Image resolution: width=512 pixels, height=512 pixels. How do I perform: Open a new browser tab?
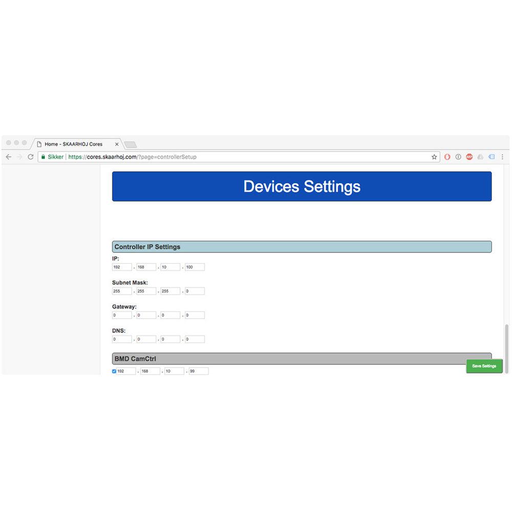pos(131,144)
